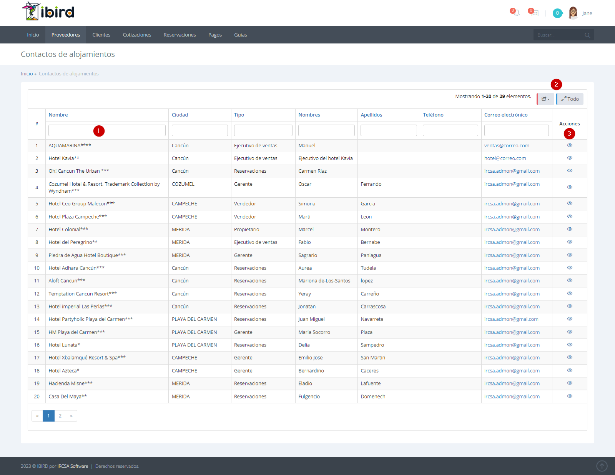View Temptation Cancun Resort contact
615x475 pixels.
pyautogui.click(x=570, y=293)
